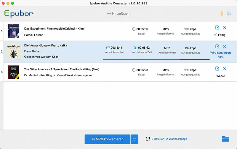Click clock icon beside 00:35:36
Viewport: 237px width, 149px height.
(x=134, y=29)
